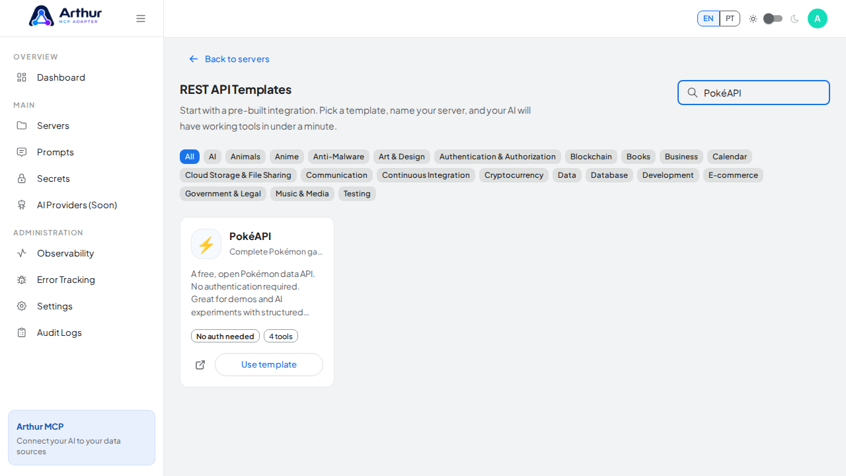The height and width of the screenshot is (476, 846).
Task: Click the 4 tools badge
Action: click(281, 337)
